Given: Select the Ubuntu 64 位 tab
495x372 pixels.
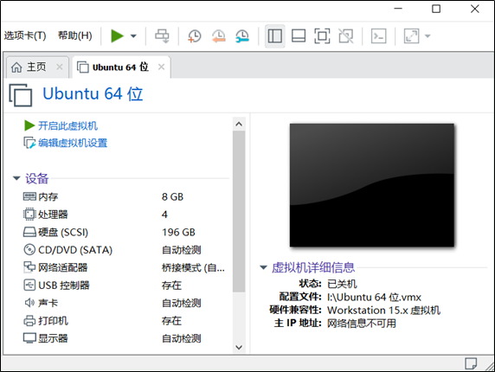Looking at the screenshot, I should (120, 67).
